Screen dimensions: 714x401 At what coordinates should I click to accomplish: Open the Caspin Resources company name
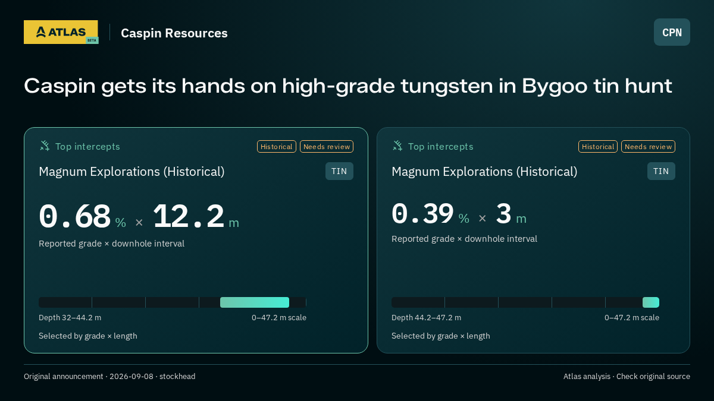174,33
